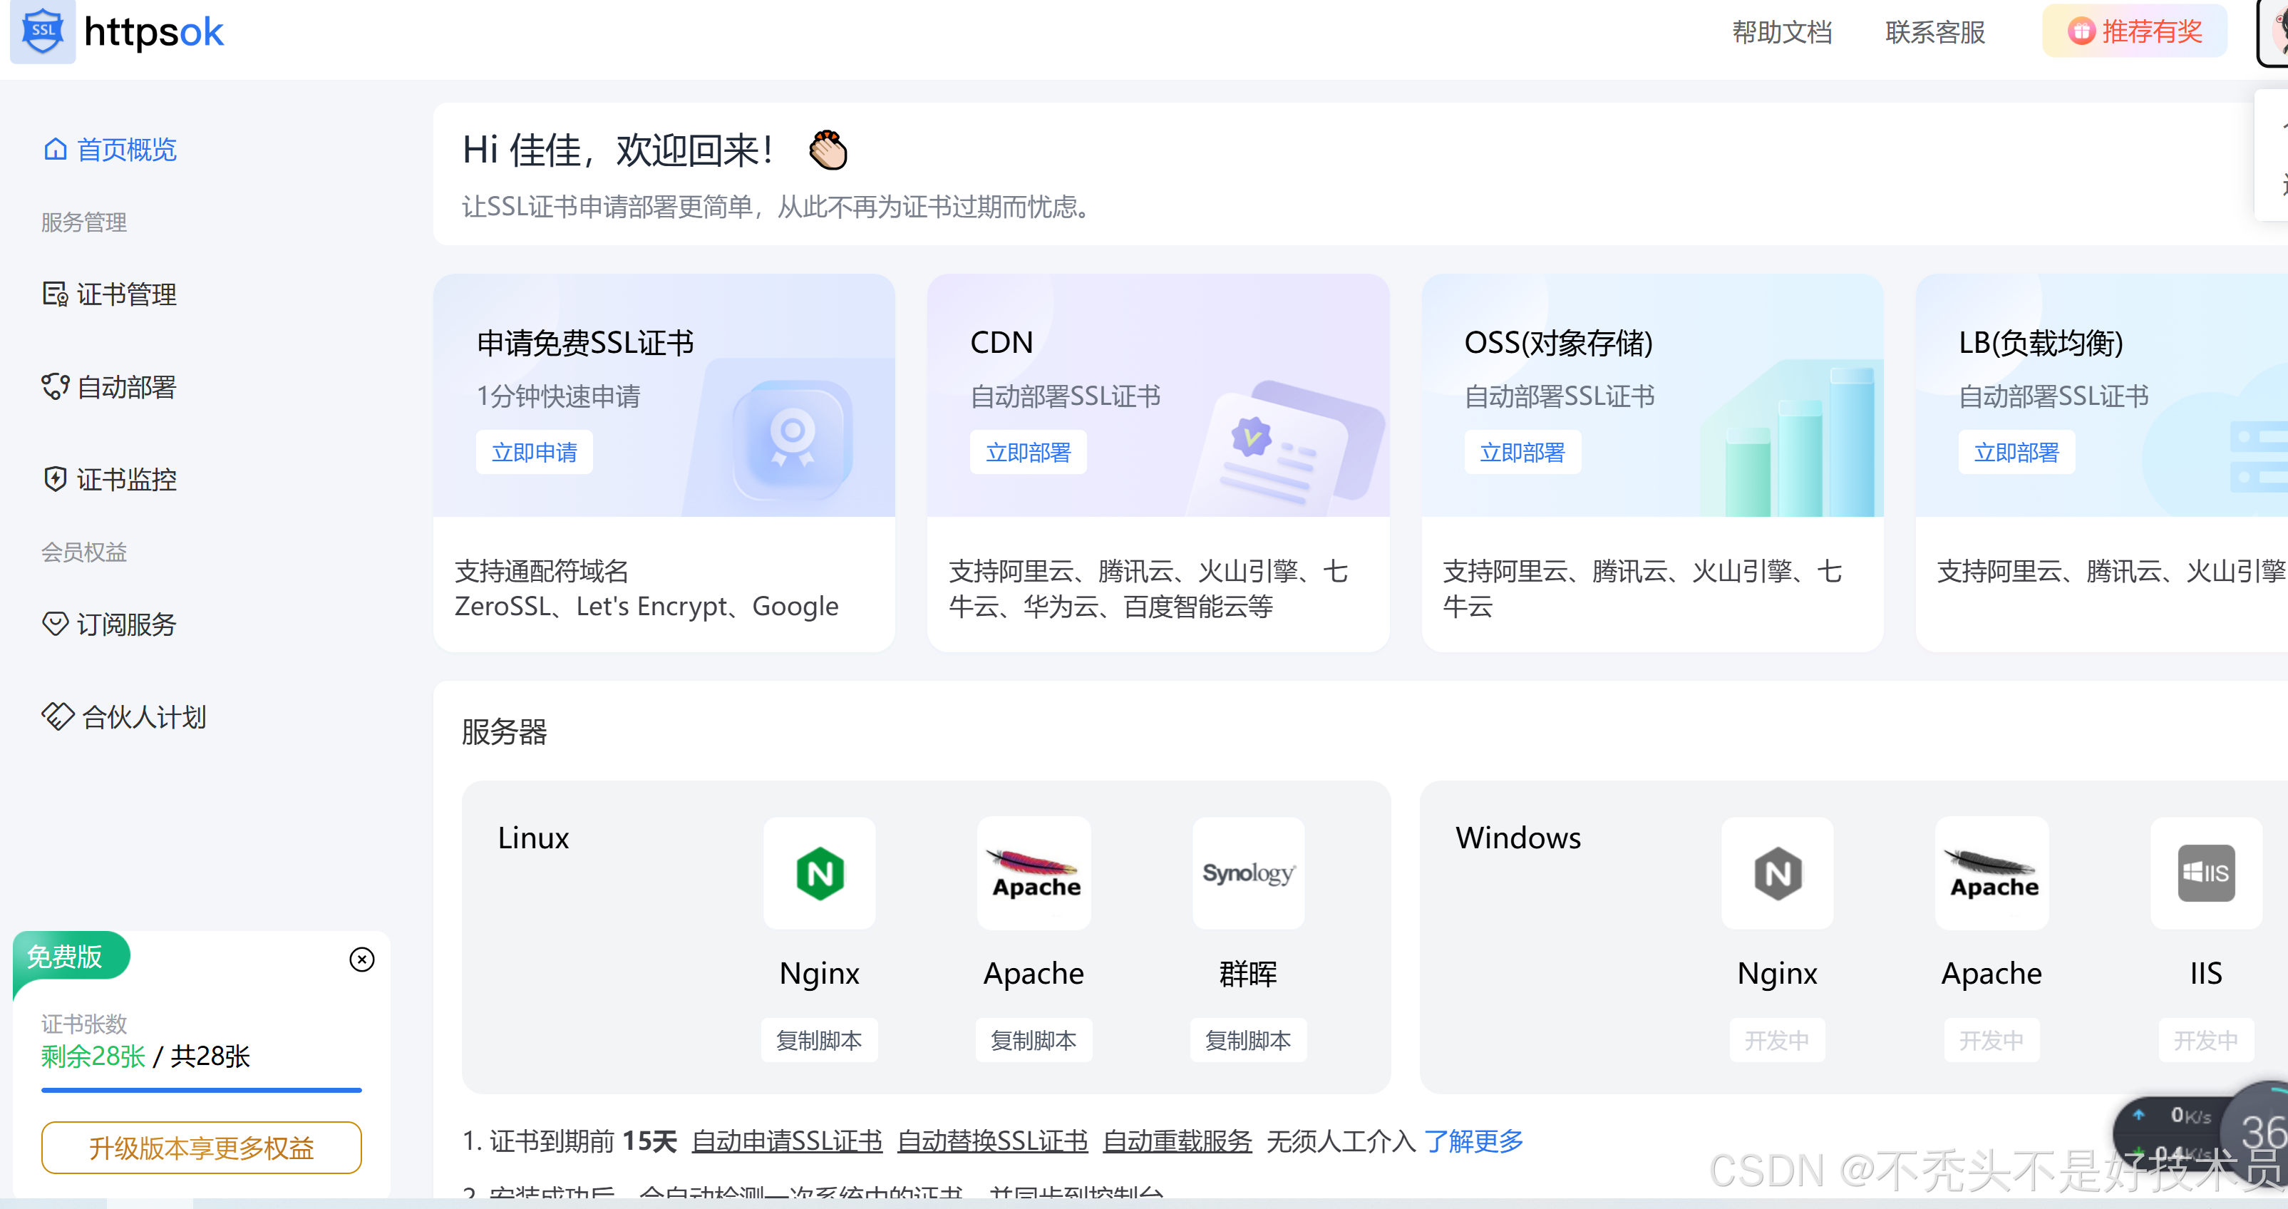Click the certificate quota progress bar
The image size is (2288, 1209).
pyautogui.click(x=202, y=1090)
